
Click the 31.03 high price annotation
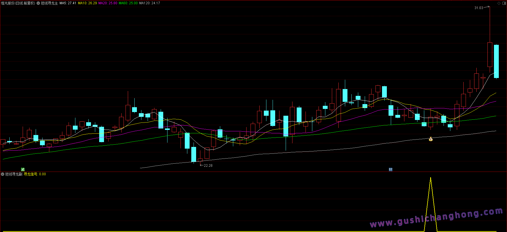point(479,8)
